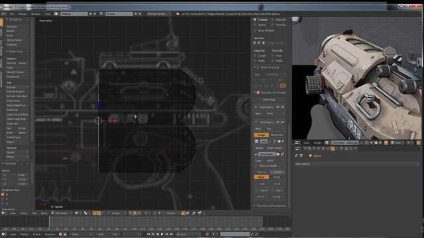Open the No Sync dropdown in timeline

188,234
